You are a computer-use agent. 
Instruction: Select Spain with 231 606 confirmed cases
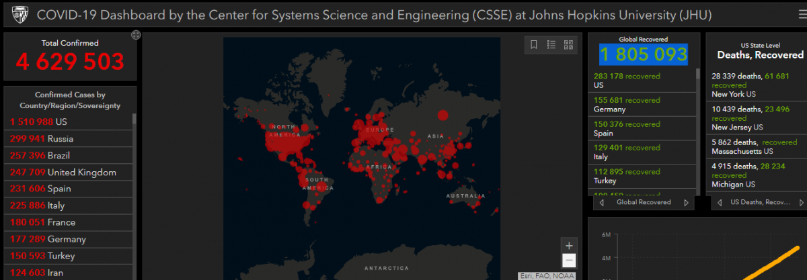69,189
